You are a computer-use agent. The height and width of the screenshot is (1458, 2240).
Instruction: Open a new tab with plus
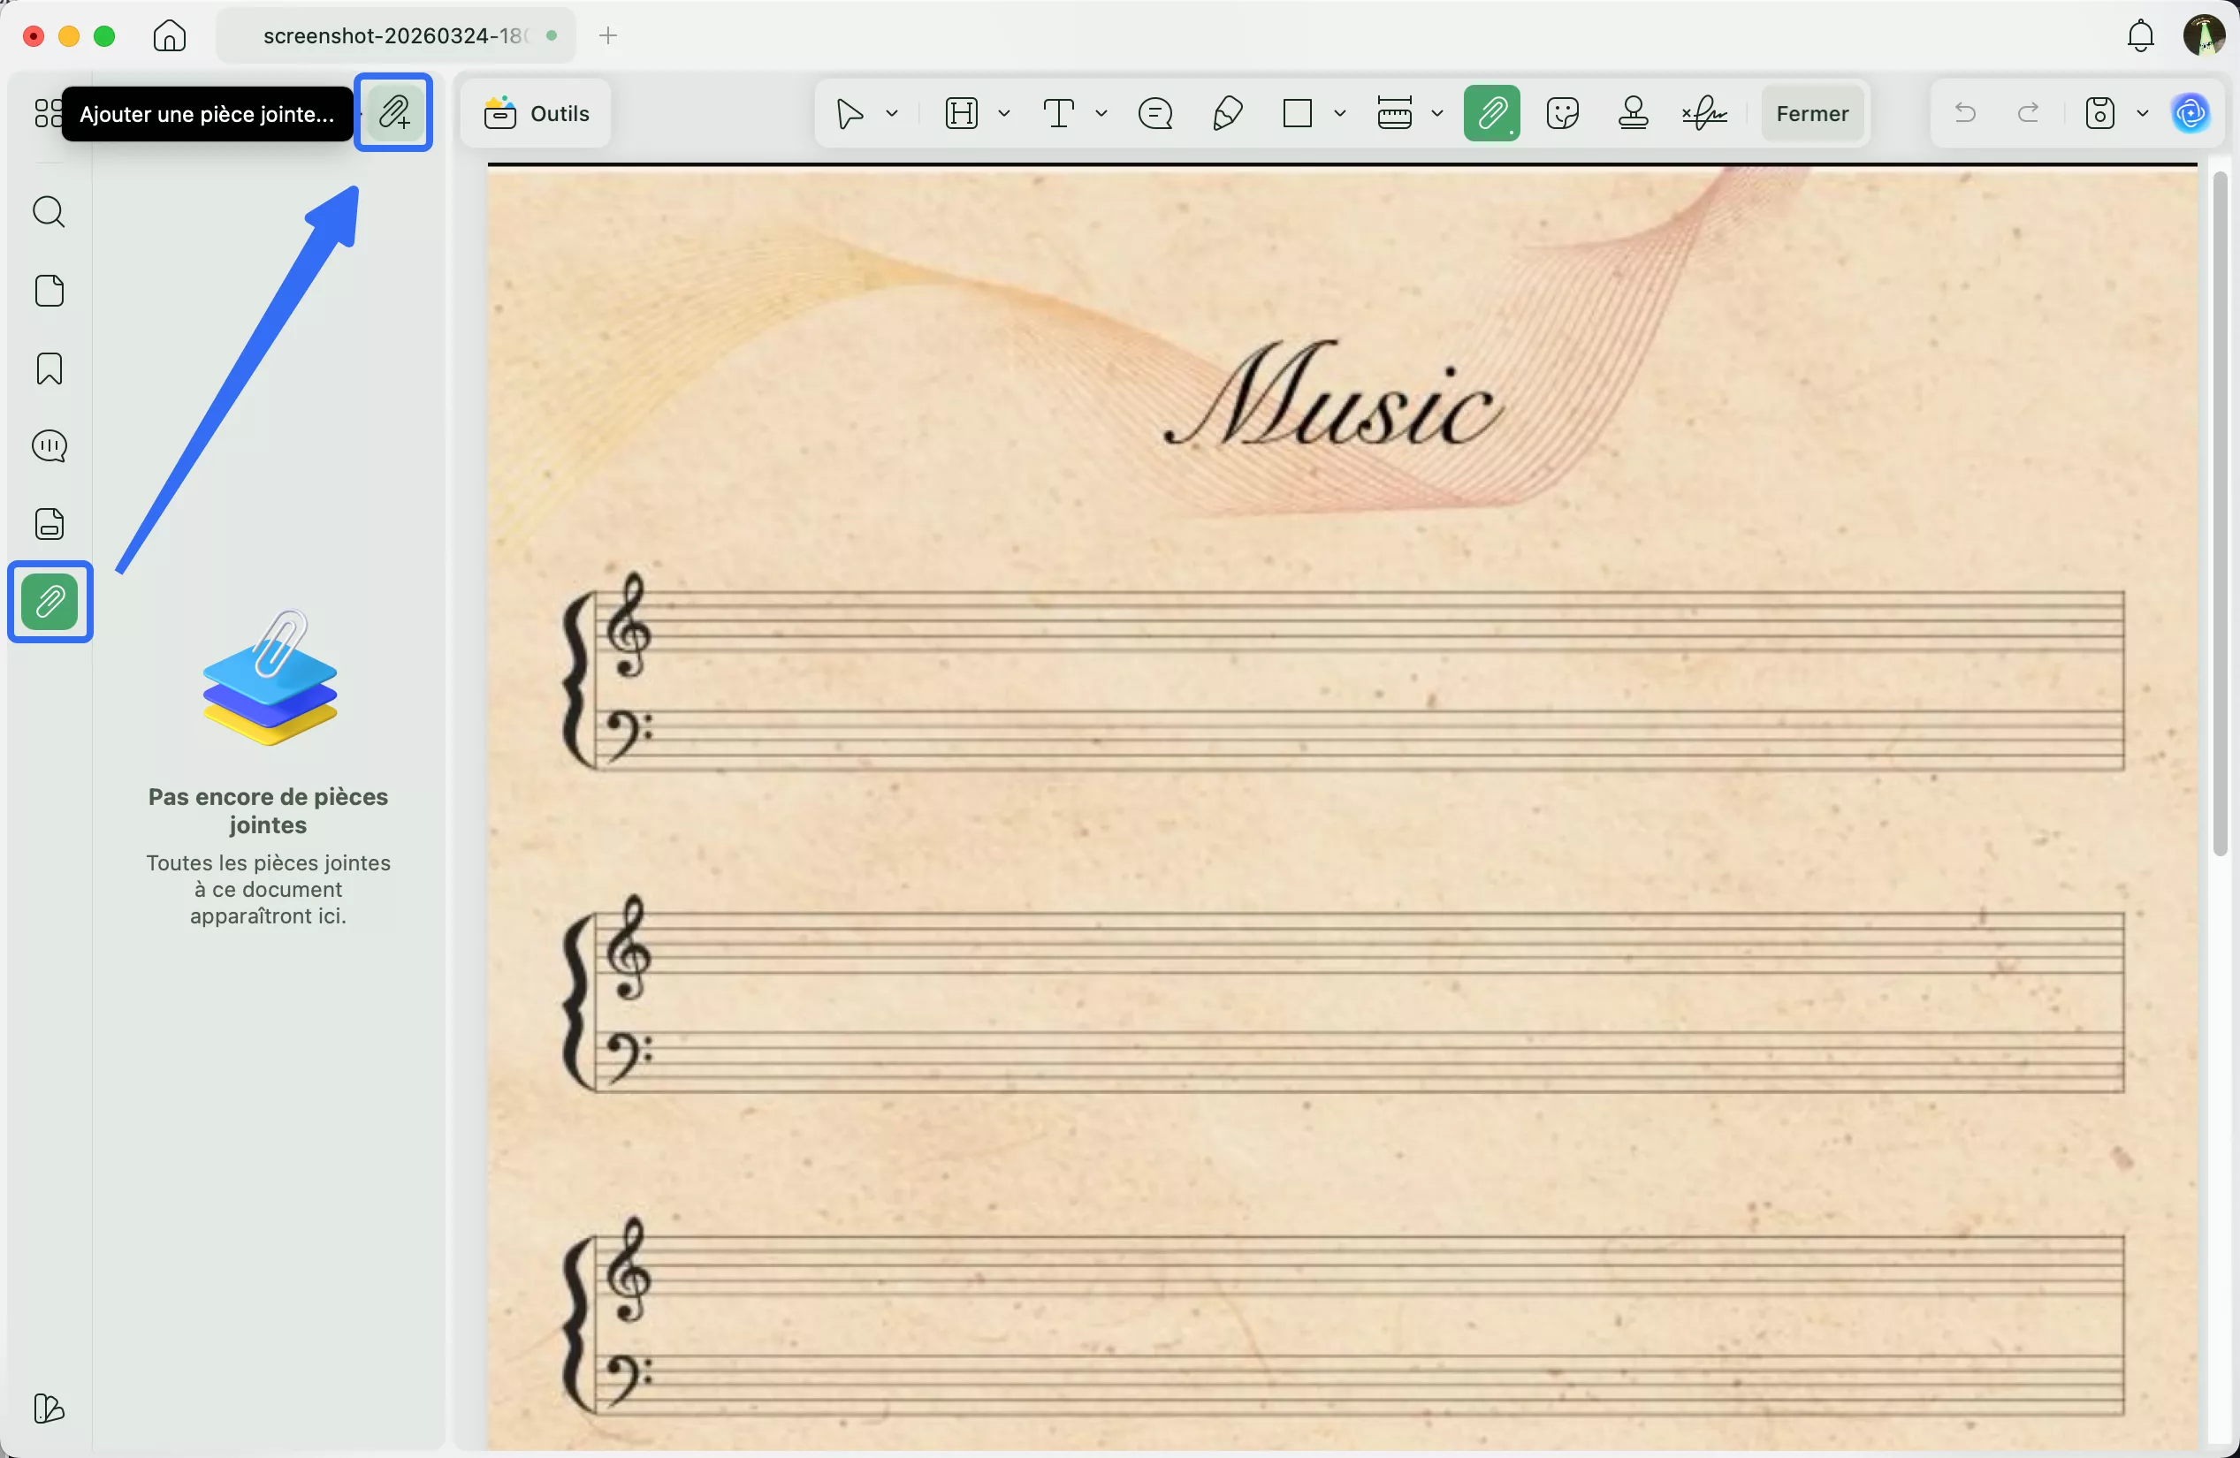point(608,35)
